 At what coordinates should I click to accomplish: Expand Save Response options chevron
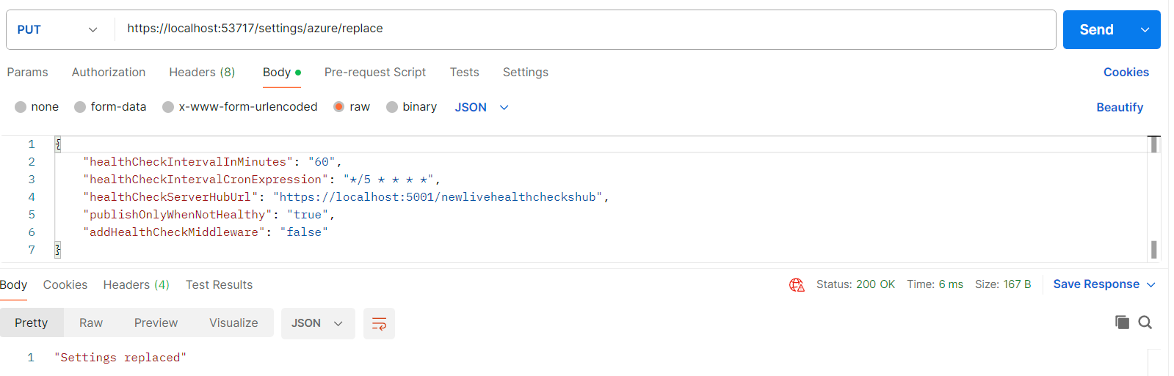point(1151,284)
